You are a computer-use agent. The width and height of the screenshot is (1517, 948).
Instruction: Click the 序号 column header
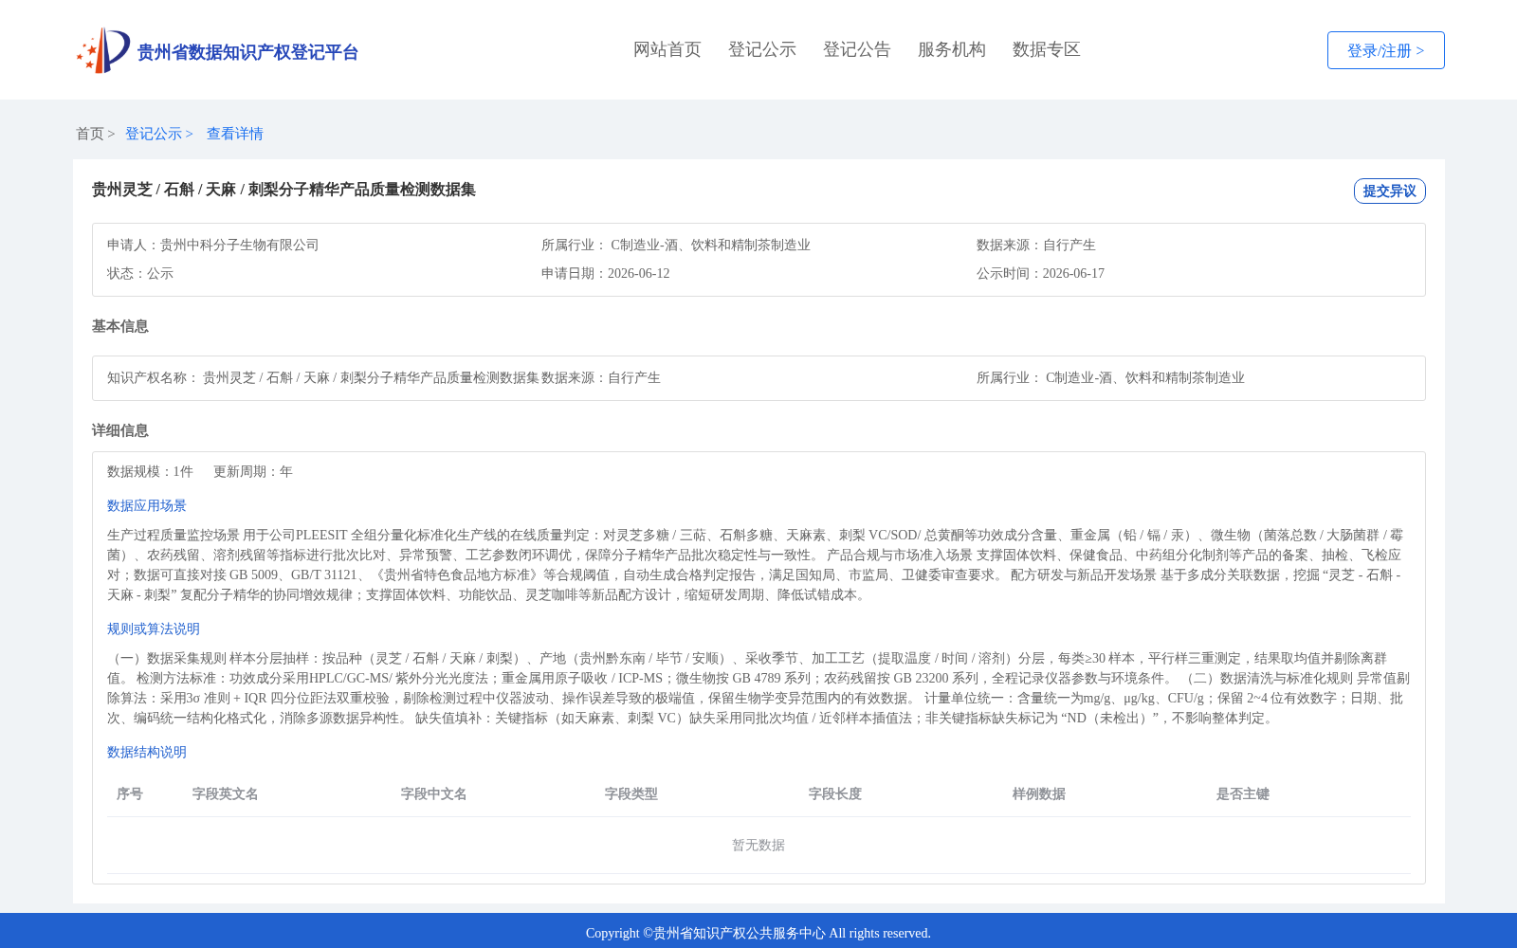click(x=130, y=794)
